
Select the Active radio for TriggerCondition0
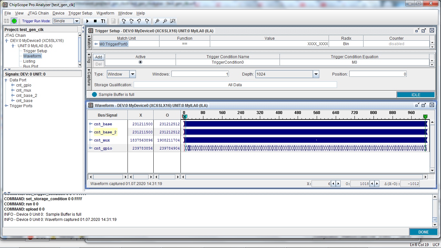(x=140, y=62)
